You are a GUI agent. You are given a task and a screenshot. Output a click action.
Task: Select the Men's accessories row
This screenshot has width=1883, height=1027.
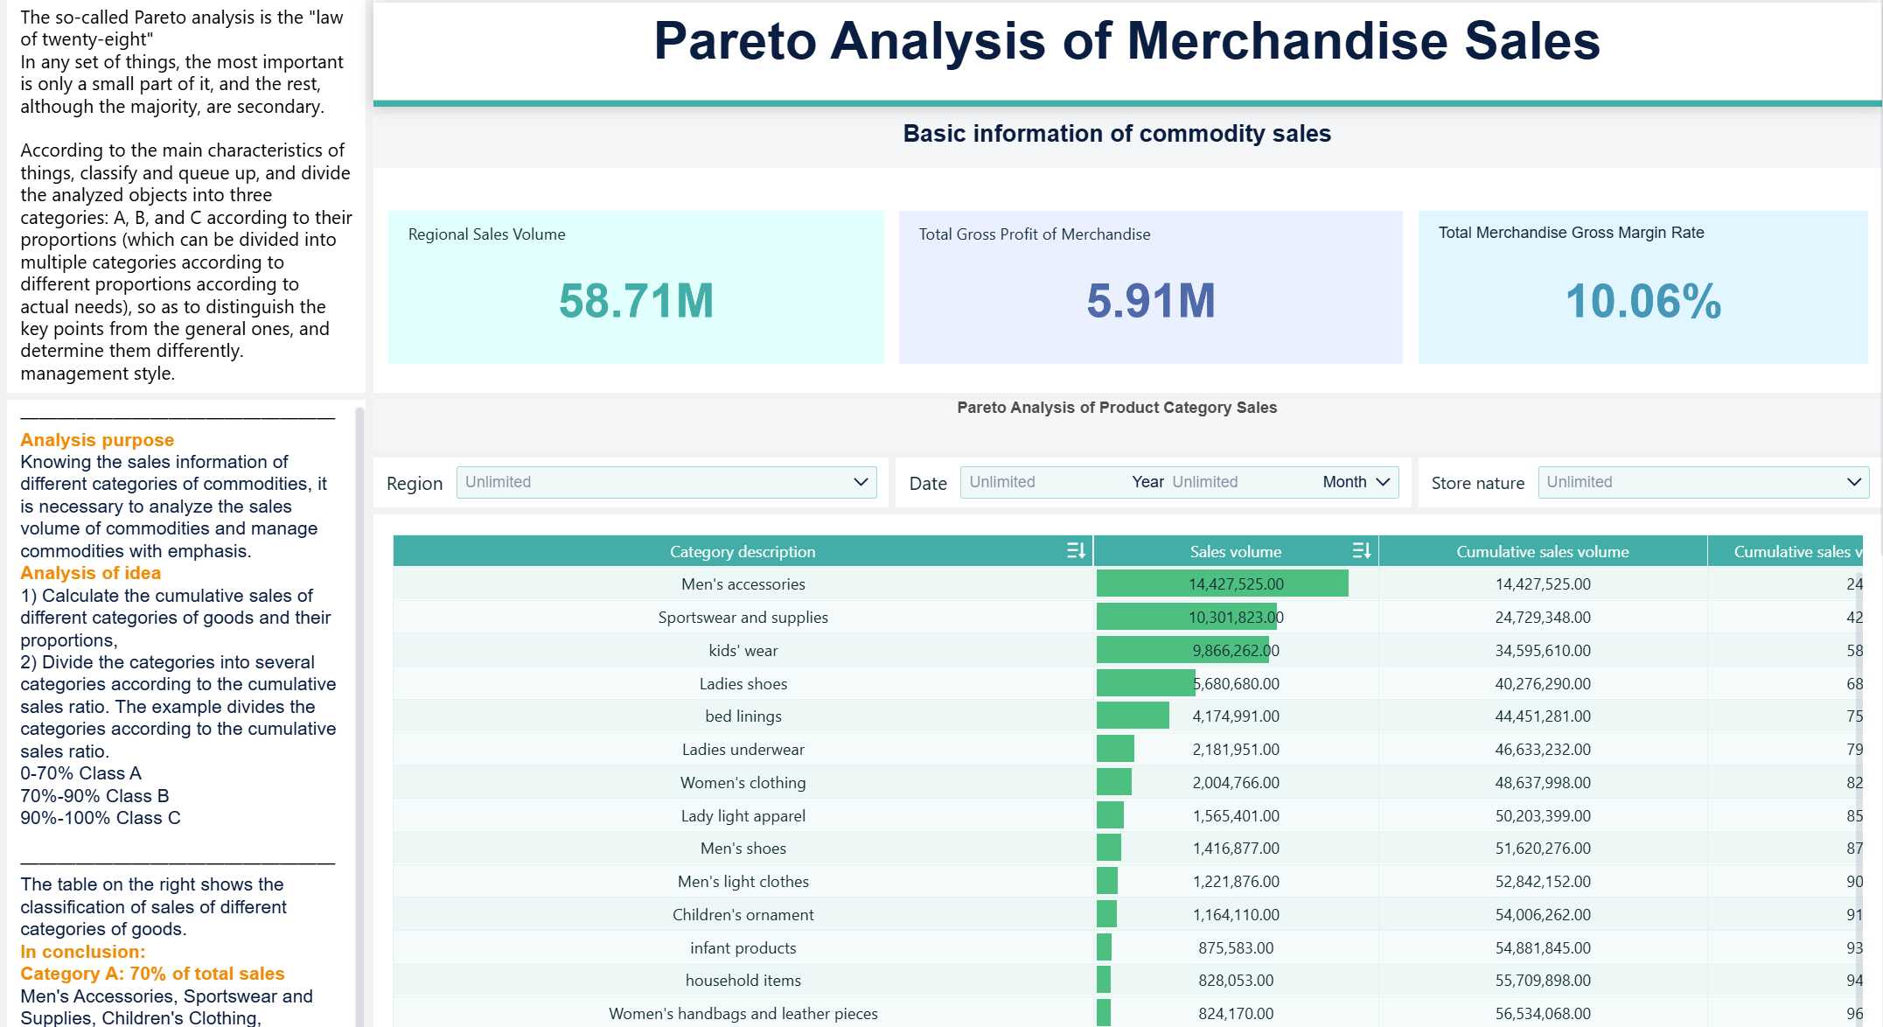click(1128, 583)
